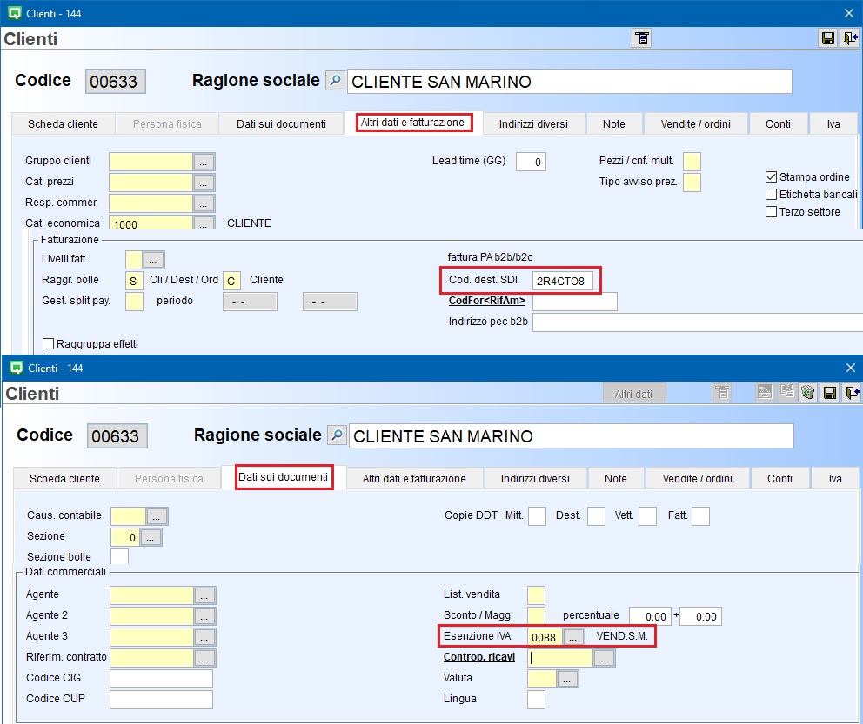Click the Codice CUP input field
Image resolution: width=863 pixels, height=724 pixels.
(161, 700)
